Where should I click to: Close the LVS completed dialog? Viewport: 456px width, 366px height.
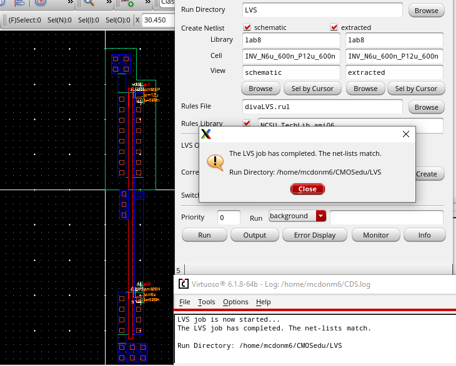click(x=307, y=189)
